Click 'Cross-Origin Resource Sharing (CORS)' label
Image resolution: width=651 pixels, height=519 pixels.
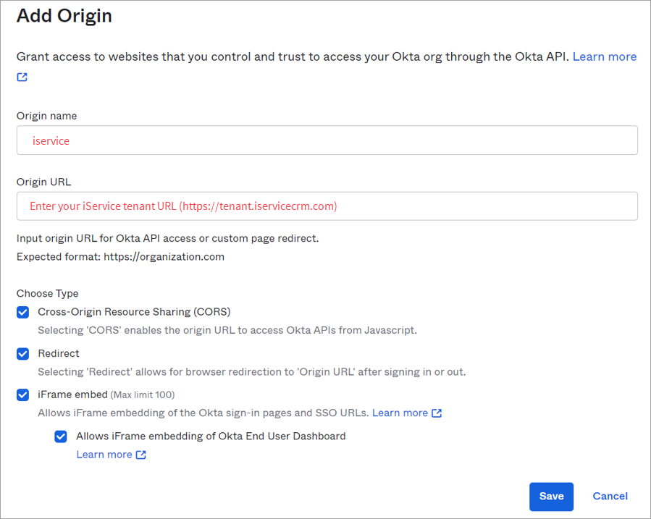134,312
